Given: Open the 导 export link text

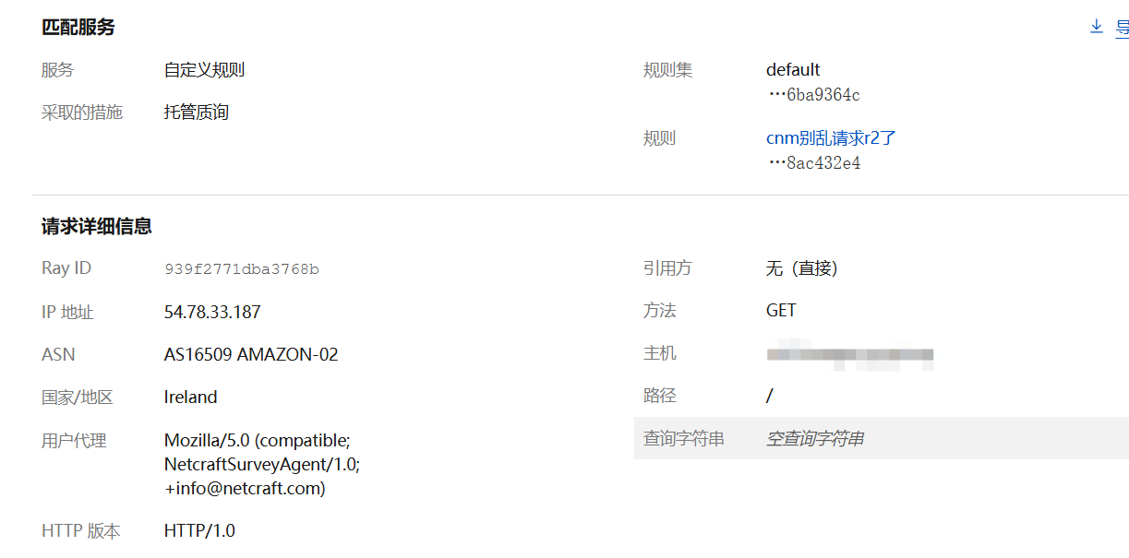Looking at the screenshot, I should pyautogui.click(x=1122, y=27).
